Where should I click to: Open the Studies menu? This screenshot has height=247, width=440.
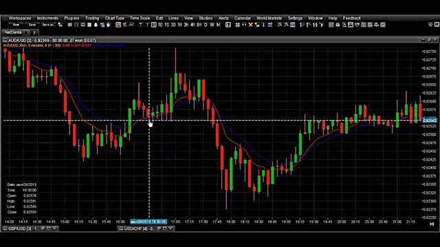point(206,19)
